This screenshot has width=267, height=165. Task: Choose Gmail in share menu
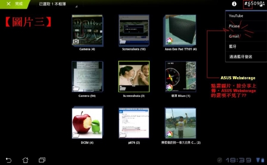246,36
